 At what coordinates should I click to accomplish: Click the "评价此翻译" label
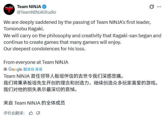[x=14, y=113]
